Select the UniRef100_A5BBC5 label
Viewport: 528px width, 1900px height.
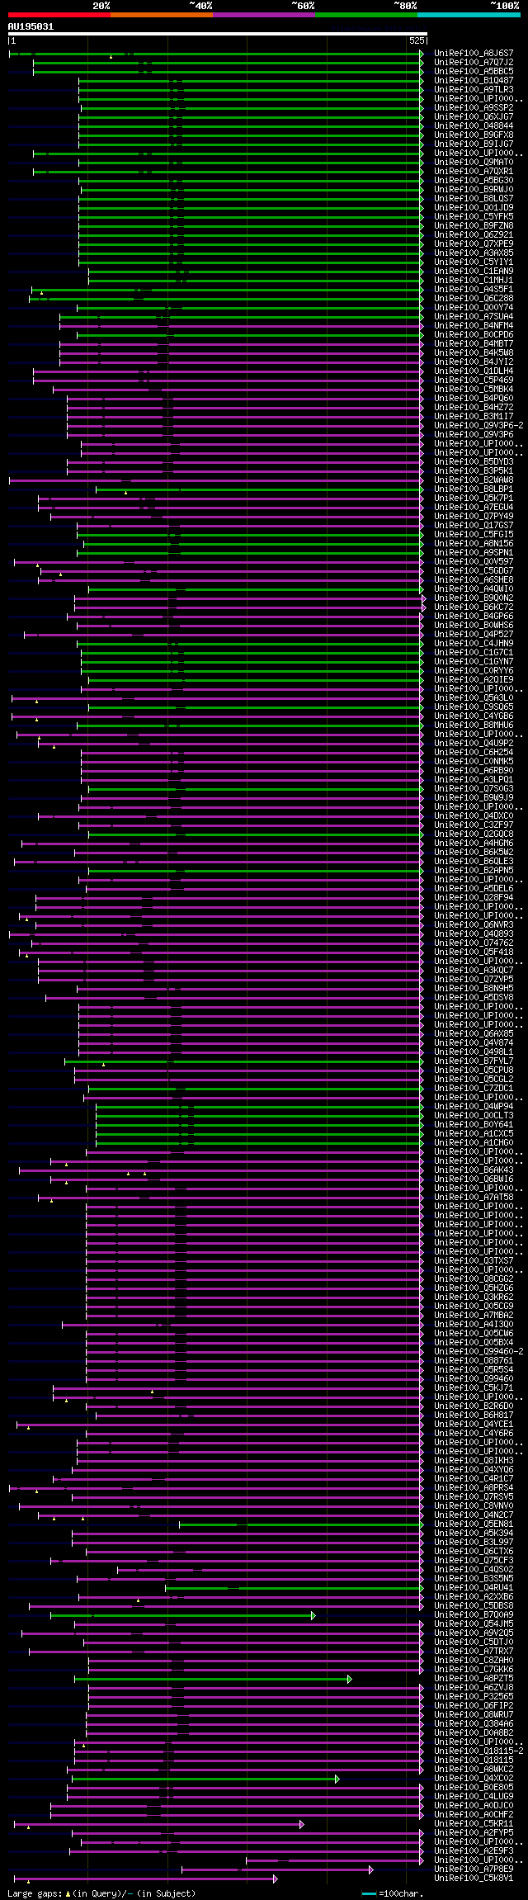tap(474, 72)
